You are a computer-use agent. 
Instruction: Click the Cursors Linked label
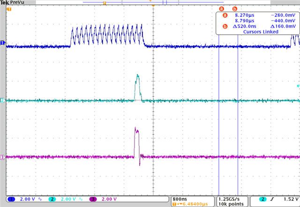261,32
